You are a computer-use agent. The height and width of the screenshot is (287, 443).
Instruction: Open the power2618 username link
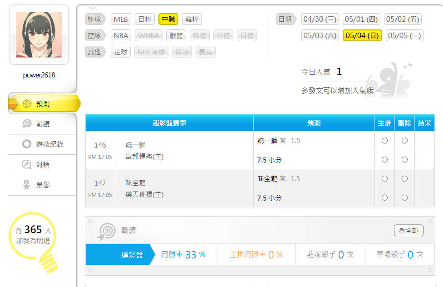[x=39, y=75]
